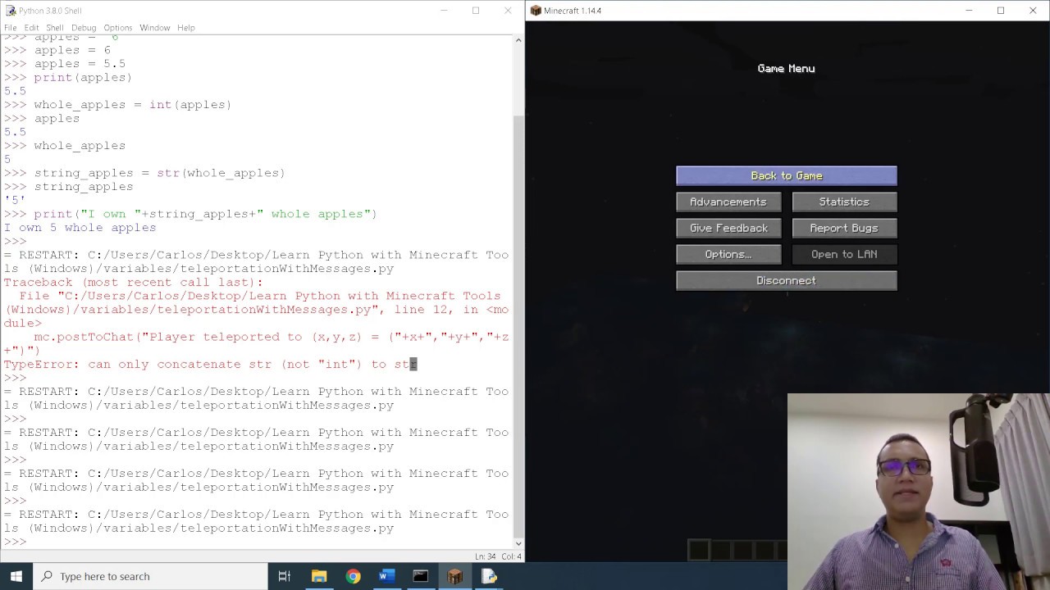Open the Command Prompt taskbar icon

[x=420, y=576]
